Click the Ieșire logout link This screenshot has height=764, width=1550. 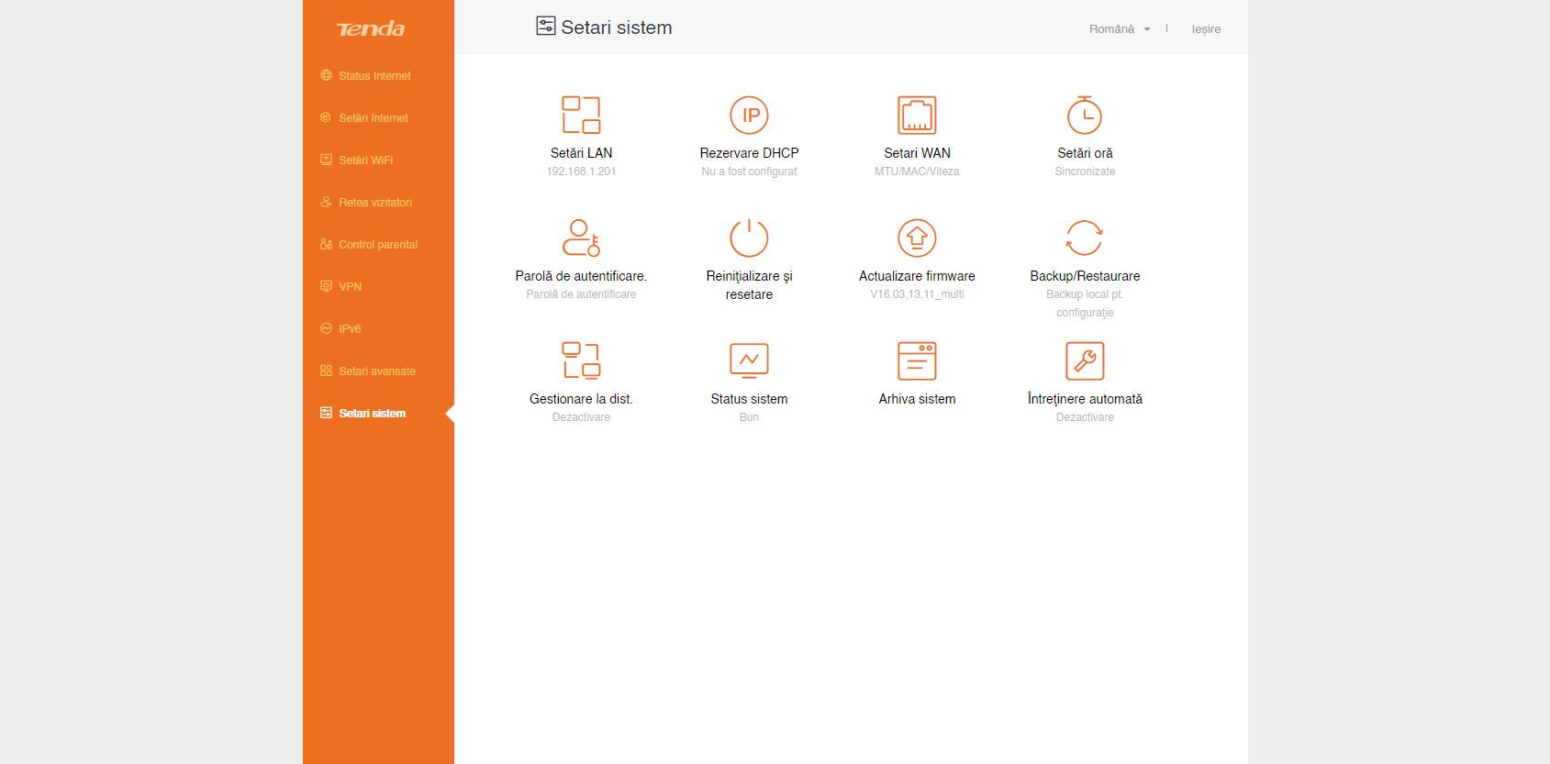1206,29
